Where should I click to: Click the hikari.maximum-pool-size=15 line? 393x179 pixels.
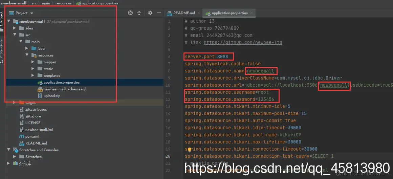[246, 114]
